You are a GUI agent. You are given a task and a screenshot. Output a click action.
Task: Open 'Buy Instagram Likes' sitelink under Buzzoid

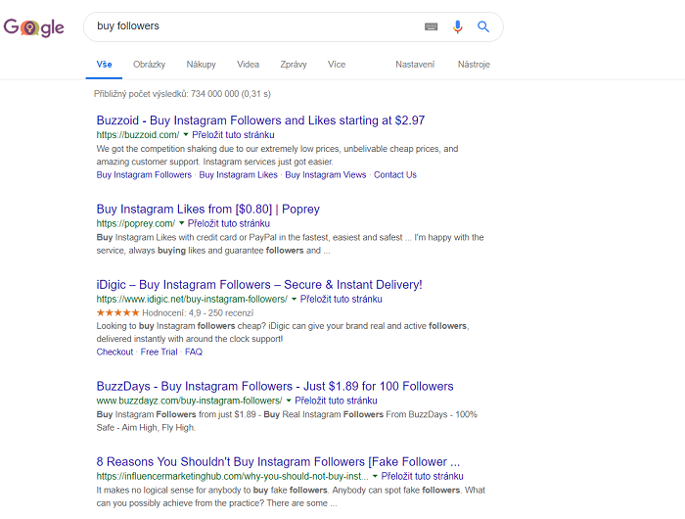pos(238,175)
